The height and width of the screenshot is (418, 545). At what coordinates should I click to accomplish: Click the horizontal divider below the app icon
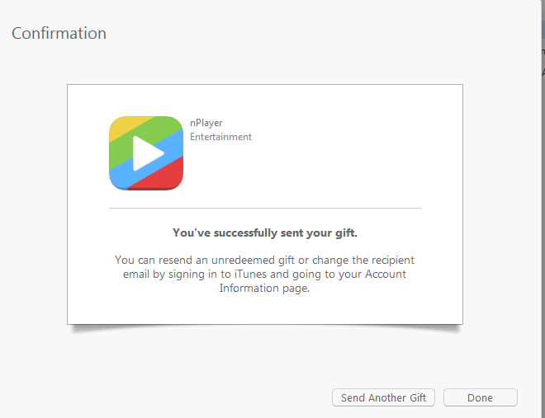pyautogui.click(x=264, y=208)
